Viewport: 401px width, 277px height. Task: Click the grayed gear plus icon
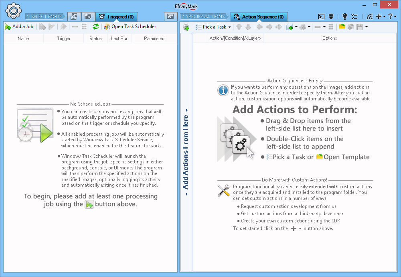tap(302, 27)
